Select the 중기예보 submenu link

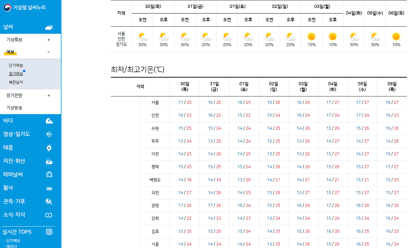pos(16,74)
